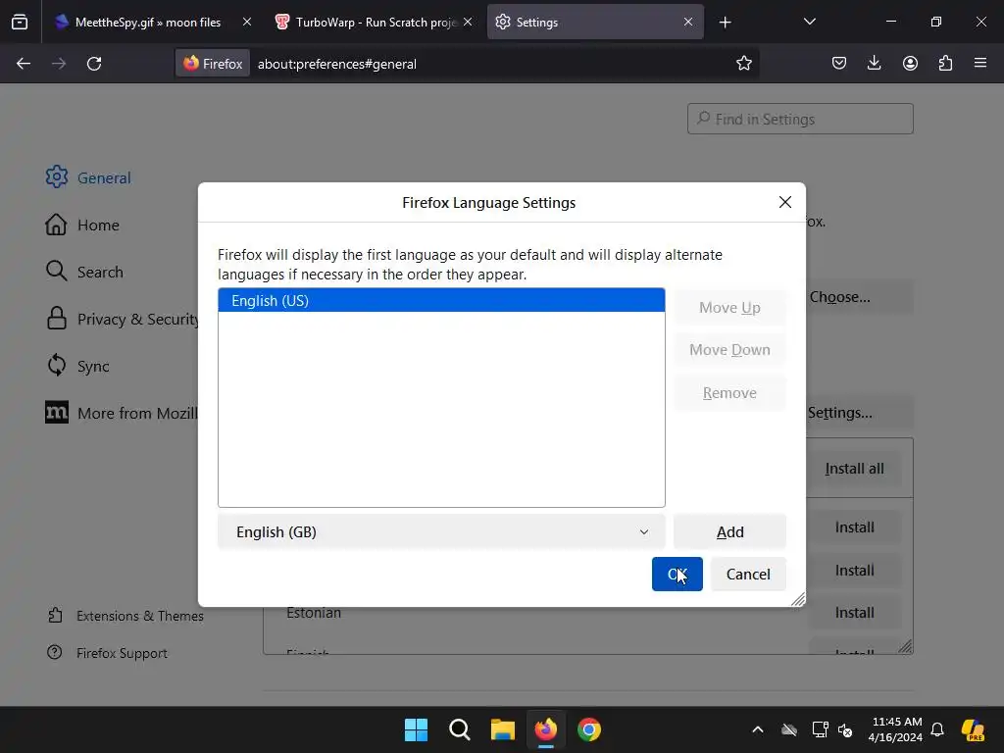Image resolution: width=1004 pixels, height=753 pixels.
Task: Open More from Mozilla category
Action: (x=122, y=413)
